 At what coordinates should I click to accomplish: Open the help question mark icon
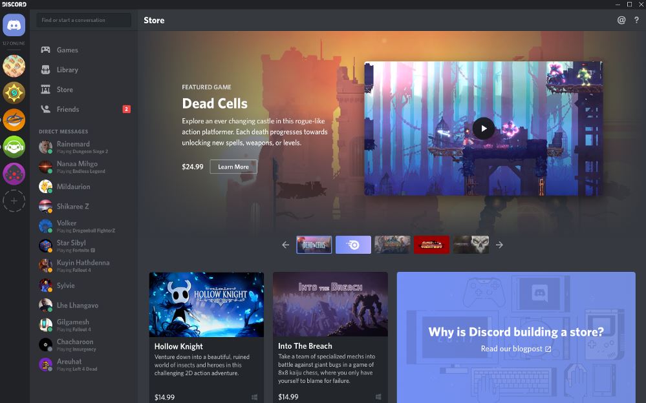(x=636, y=20)
